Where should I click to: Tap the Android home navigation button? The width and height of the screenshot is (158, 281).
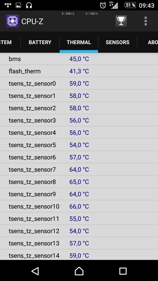click(79, 271)
